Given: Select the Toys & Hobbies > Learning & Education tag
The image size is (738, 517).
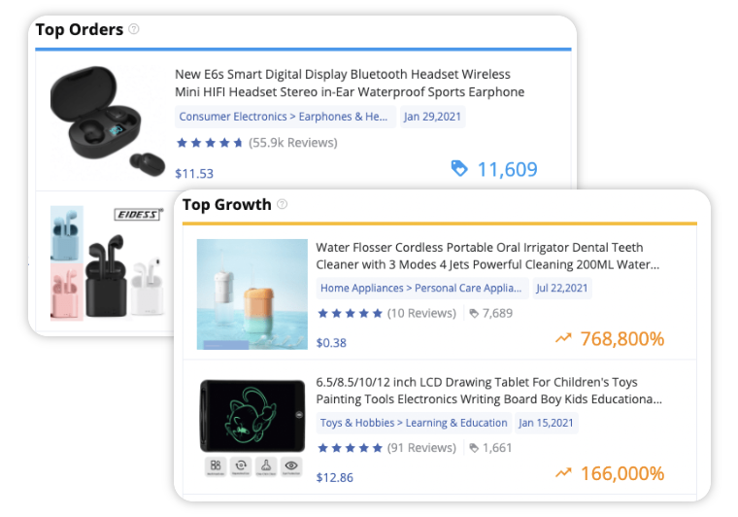Looking at the screenshot, I should point(414,423).
